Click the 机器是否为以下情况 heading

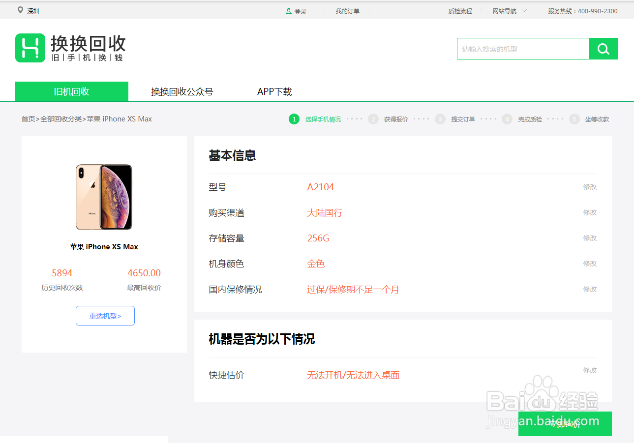262,339
